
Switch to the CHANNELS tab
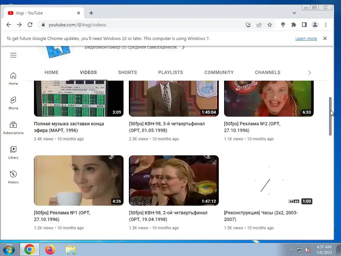(x=267, y=72)
